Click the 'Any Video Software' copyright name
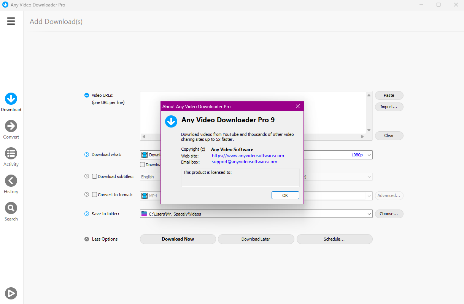This screenshot has width=464, height=304. tap(232, 150)
